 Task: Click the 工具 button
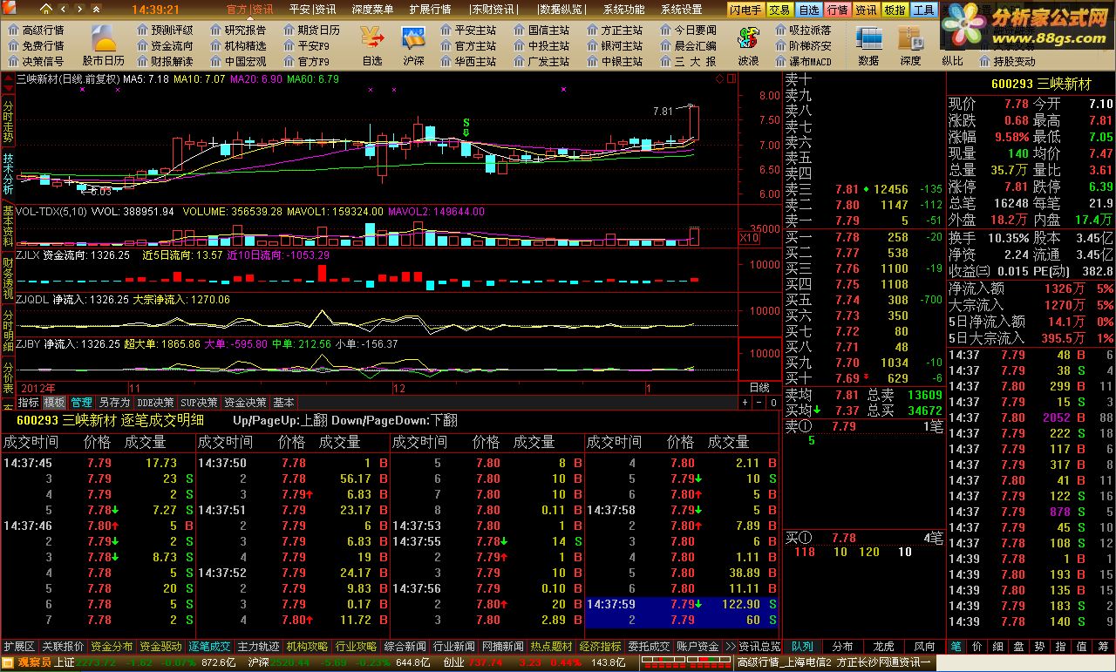pyautogui.click(x=923, y=10)
